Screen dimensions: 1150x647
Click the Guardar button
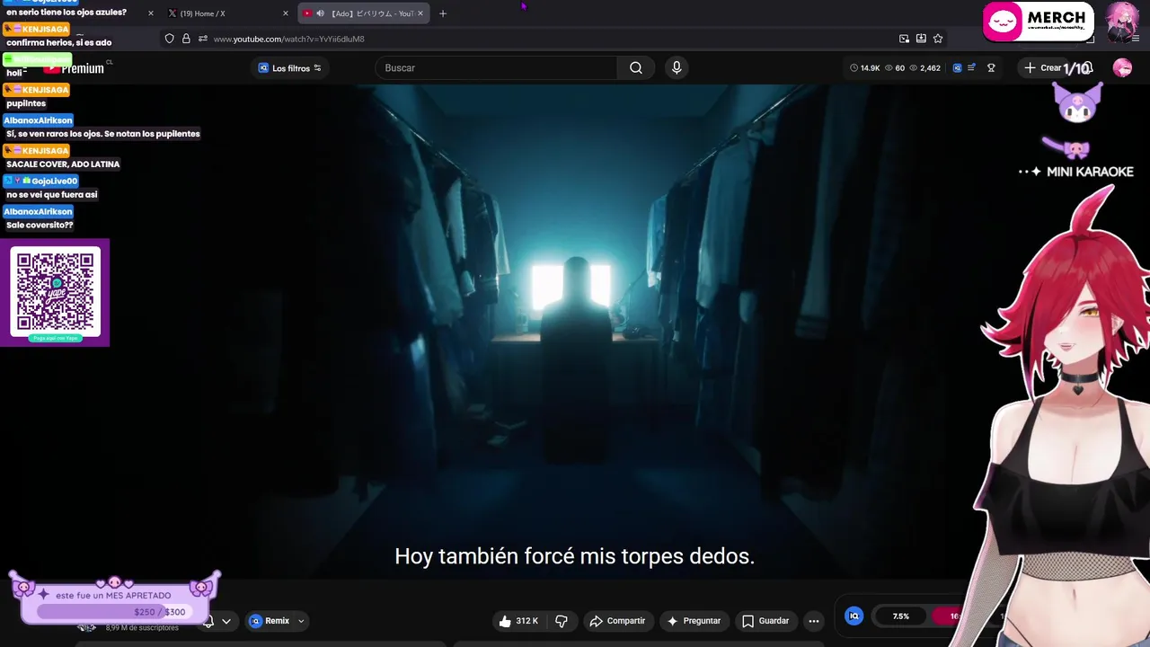click(765, 621)
